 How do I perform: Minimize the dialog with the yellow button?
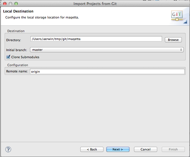pyautogui.click(x=10, y=4)
